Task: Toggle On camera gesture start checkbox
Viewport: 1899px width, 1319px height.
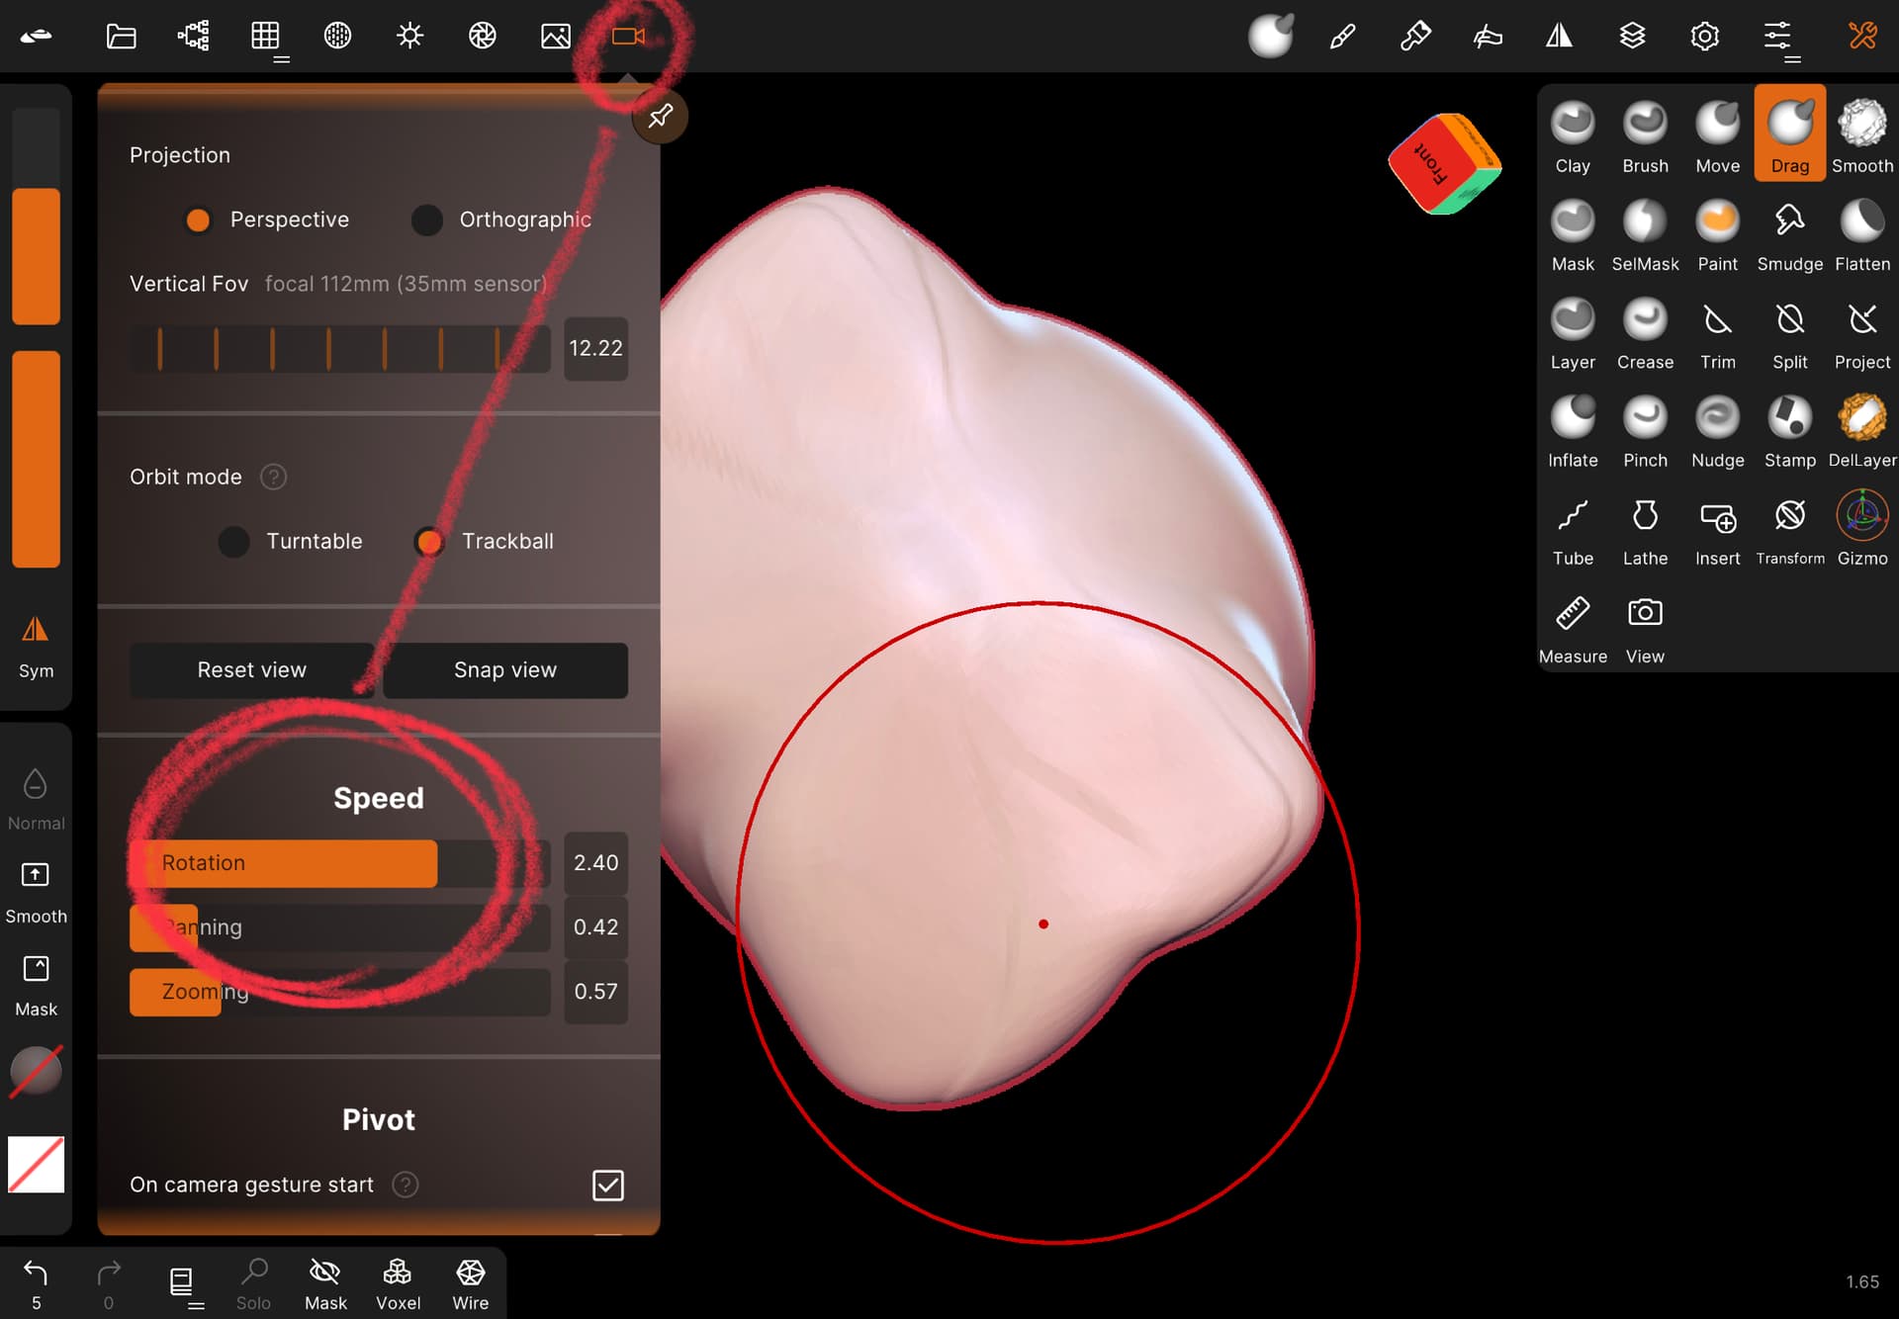Action: [x=607, y=1185]
